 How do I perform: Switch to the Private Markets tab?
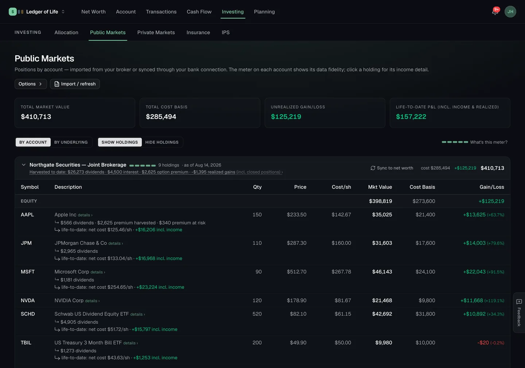pyautogui.click(x=156, y=32)
